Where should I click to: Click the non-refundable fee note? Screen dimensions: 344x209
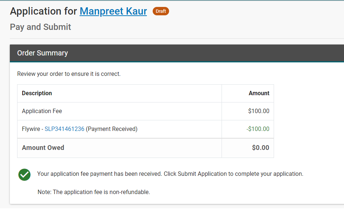click(x=94, y=192)
